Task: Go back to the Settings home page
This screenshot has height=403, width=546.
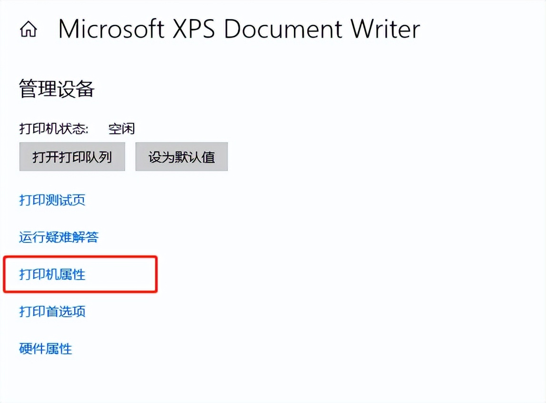Action: [x=29, y=30]
